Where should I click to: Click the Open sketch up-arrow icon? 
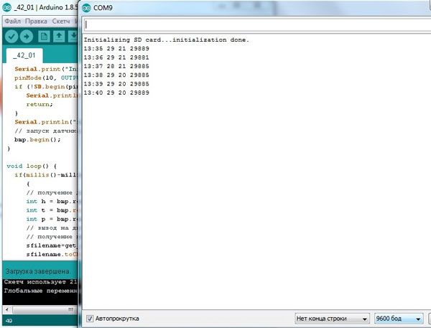(x=59, y=37)
